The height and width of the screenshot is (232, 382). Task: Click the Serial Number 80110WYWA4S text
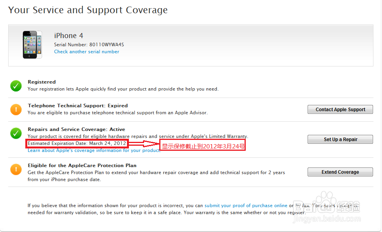pyautogui.click(x=89, y=45)
